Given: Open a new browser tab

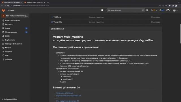Looking at the screenshot, I should [48, 2].
